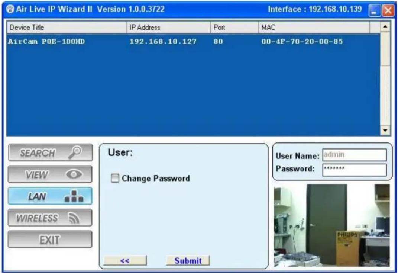Open the VIEW button with eye icon
Viewport: 398px width, 273px height.
click(x=50, y=174)
